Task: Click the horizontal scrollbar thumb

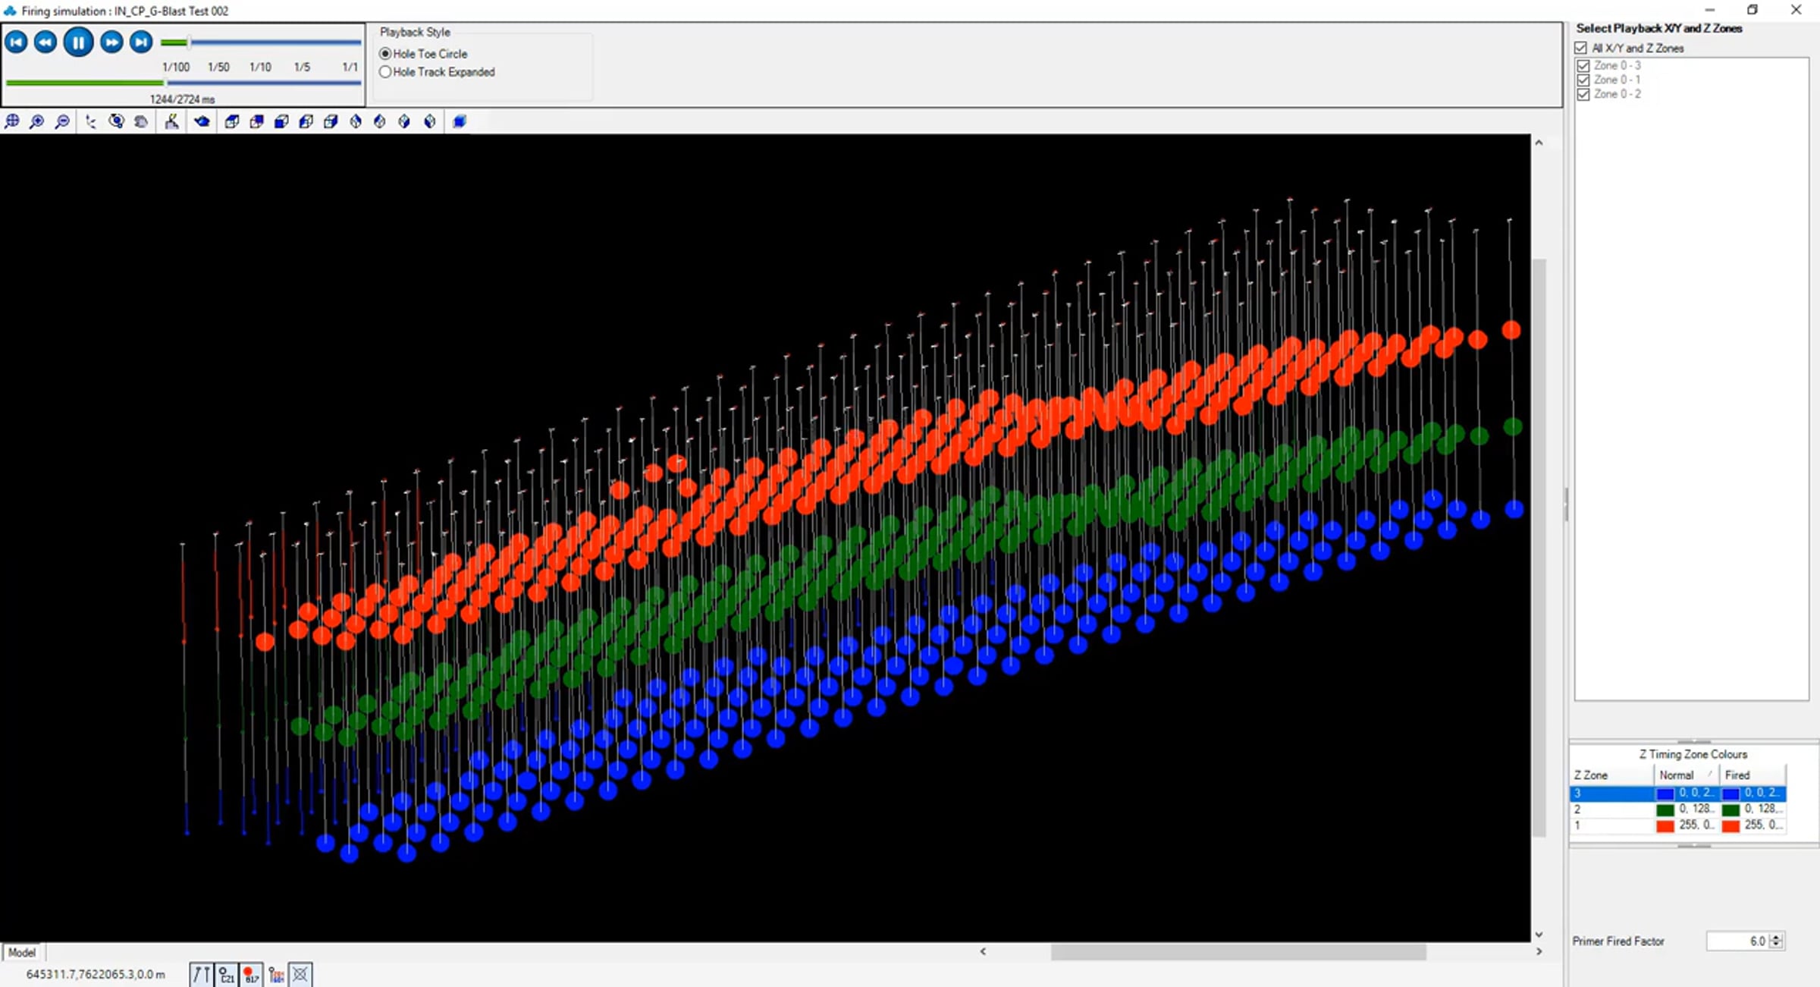Action: coord(1238,951)
